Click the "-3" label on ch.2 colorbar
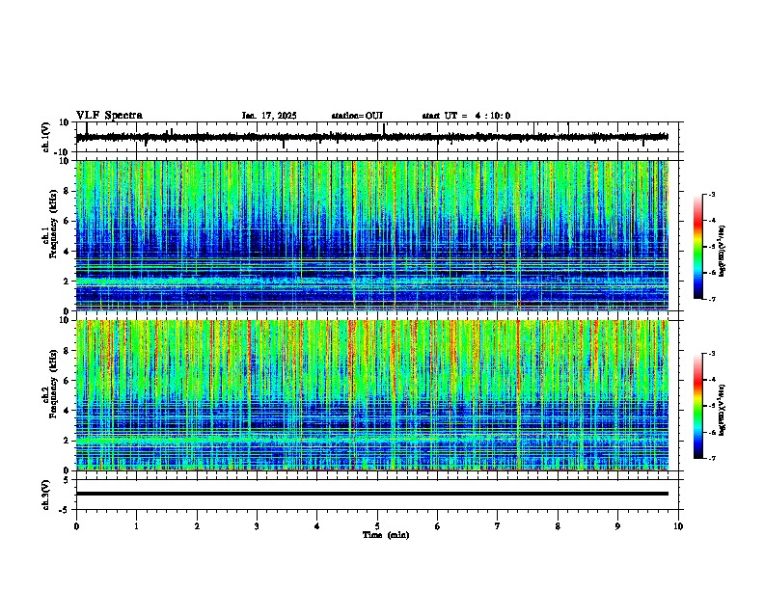The height and width of the screenshot is (590, 764). [712, 354]
